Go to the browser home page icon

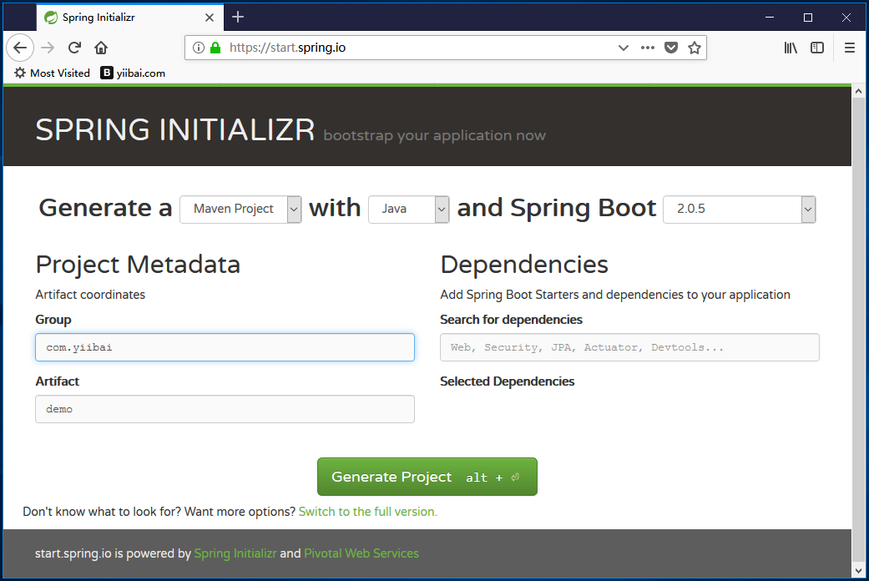(x=101, y=48)
